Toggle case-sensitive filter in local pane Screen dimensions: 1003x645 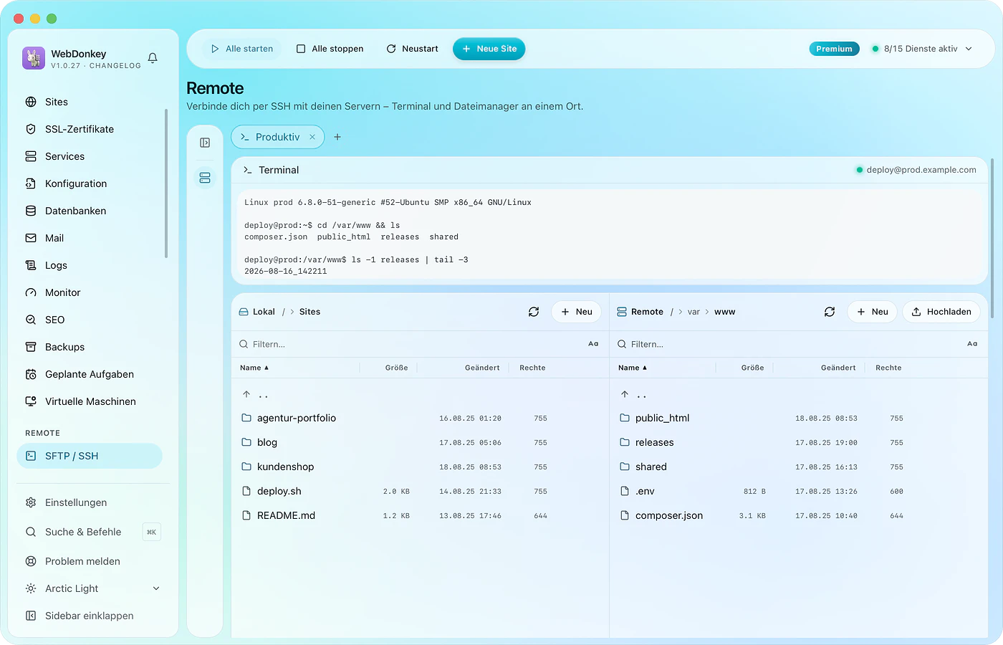(593, 344)
